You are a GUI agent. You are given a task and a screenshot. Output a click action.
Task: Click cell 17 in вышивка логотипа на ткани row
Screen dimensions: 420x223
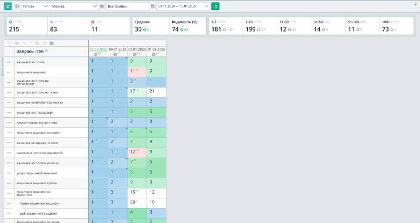137,93
